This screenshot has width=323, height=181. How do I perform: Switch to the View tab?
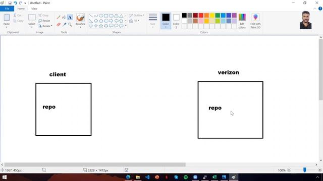[x=34, y=9]
